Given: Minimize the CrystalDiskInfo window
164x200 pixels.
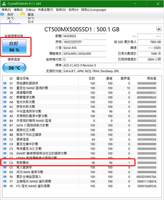Looking at the screenshot, I should [135, 4].
